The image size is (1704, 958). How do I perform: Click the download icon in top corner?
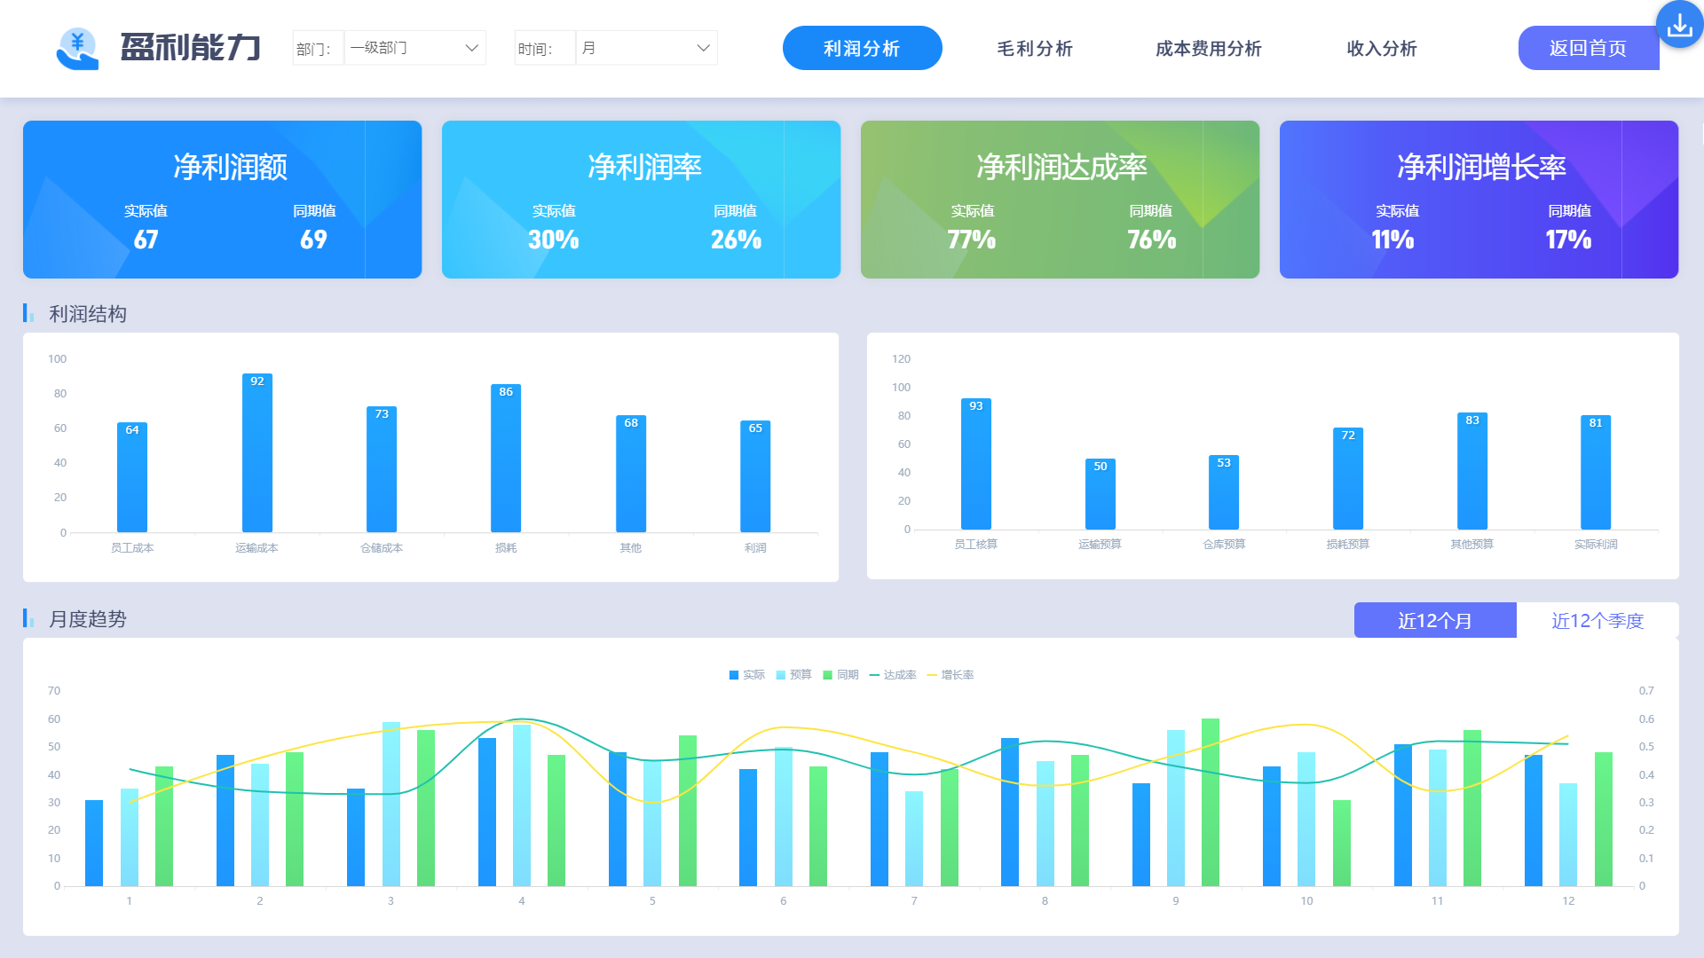click(x=1679, y=25)
